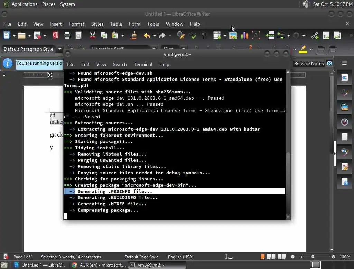Click the Open folder icon in Writer toolbar
This screenshot has width=354, height=269.
(x=22, y=36)
